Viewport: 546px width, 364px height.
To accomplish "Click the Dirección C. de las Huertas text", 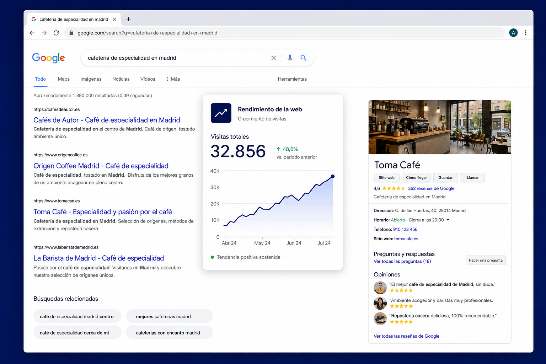I will click(419, 210).
